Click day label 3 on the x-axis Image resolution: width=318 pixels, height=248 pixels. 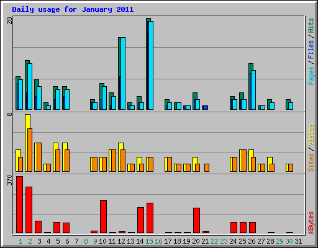pyautogui.click(x=39, y=241)
